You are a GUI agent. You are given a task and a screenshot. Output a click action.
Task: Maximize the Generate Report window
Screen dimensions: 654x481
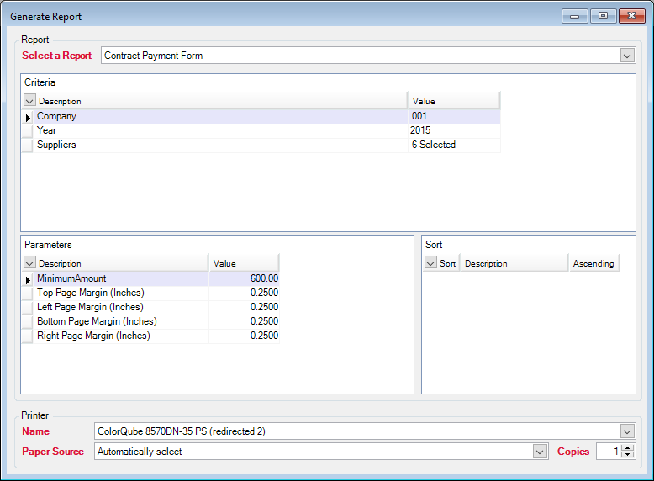coord(603,16)
